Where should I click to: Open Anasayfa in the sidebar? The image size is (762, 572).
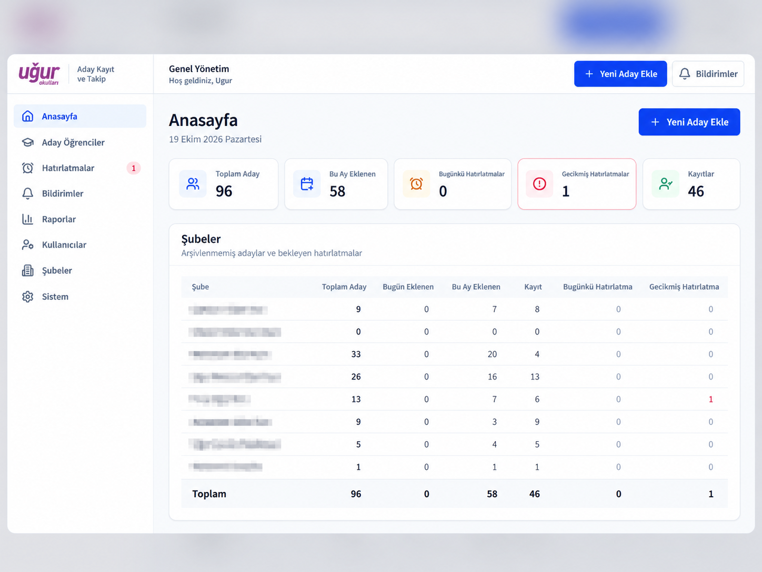coord(80,116)
